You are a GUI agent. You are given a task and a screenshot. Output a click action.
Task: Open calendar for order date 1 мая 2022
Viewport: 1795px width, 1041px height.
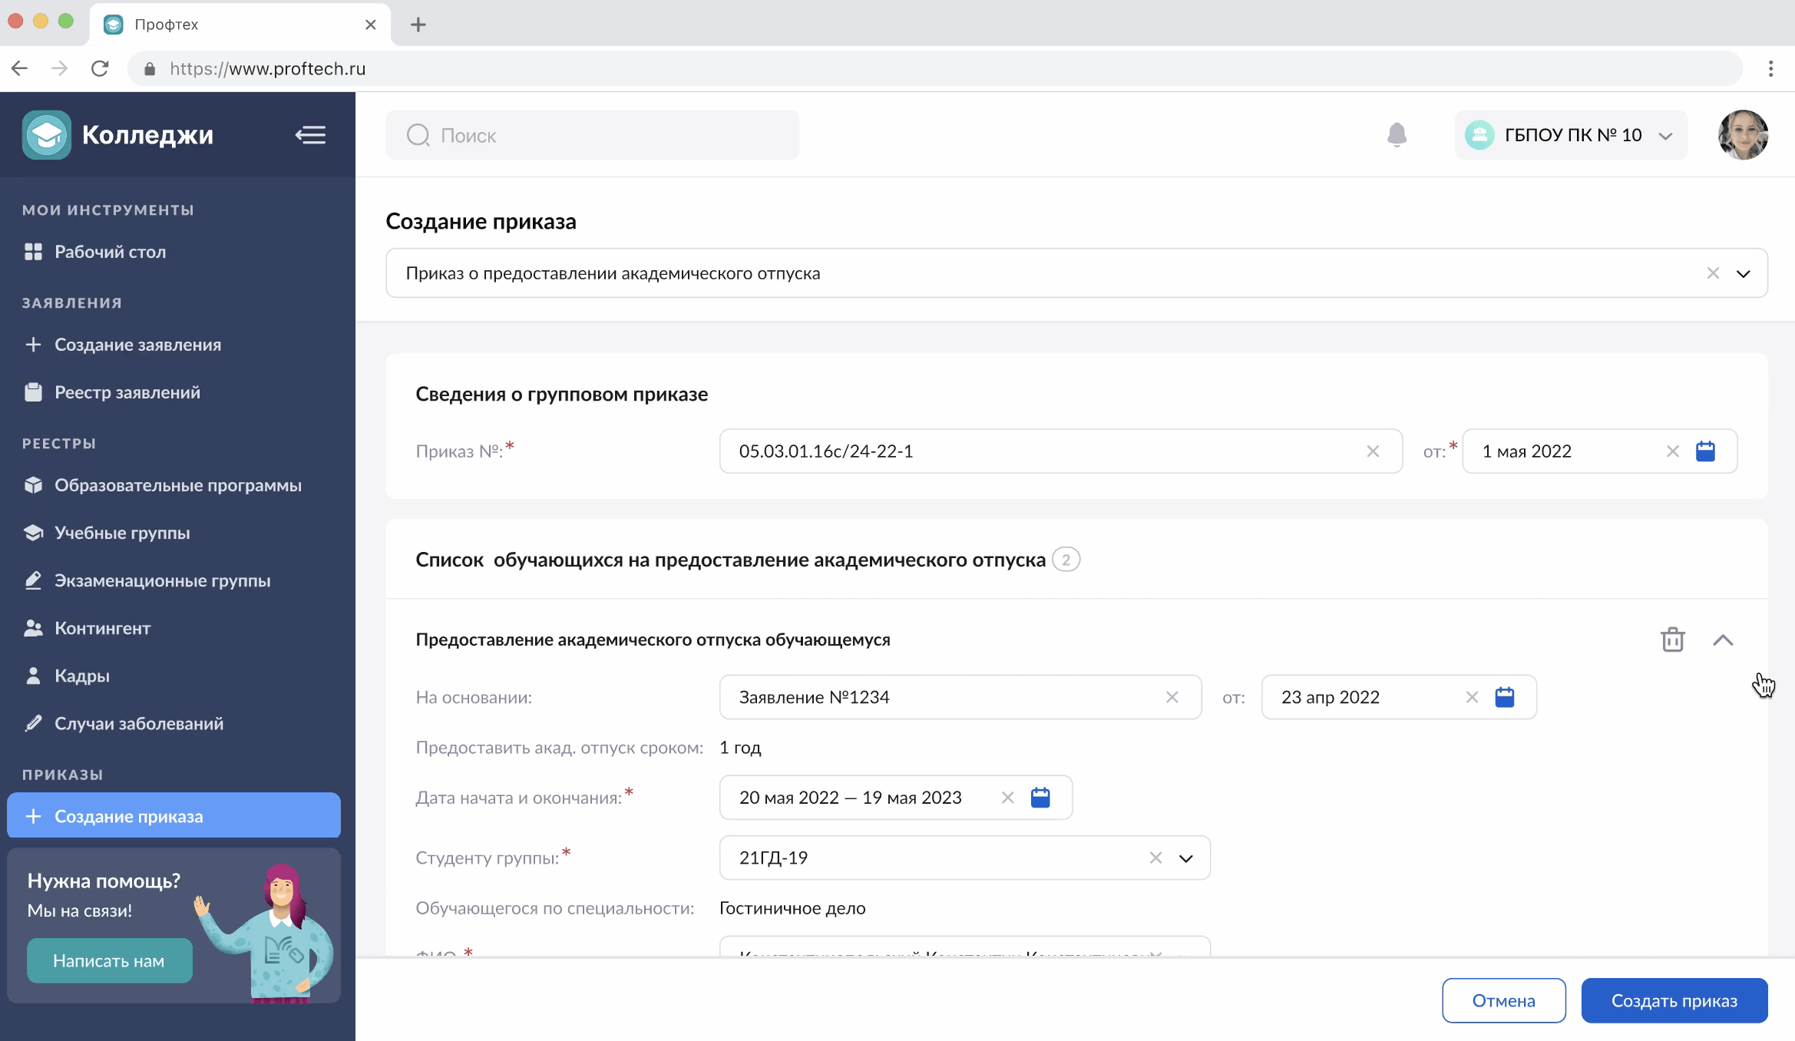(x=1705, y=451)
